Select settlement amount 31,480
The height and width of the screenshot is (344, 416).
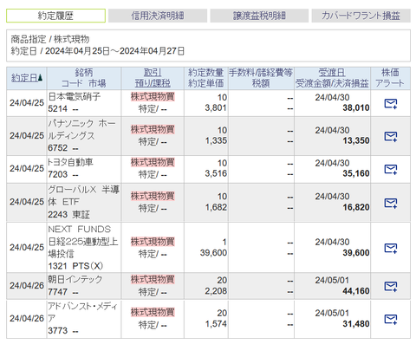(356, 324)
